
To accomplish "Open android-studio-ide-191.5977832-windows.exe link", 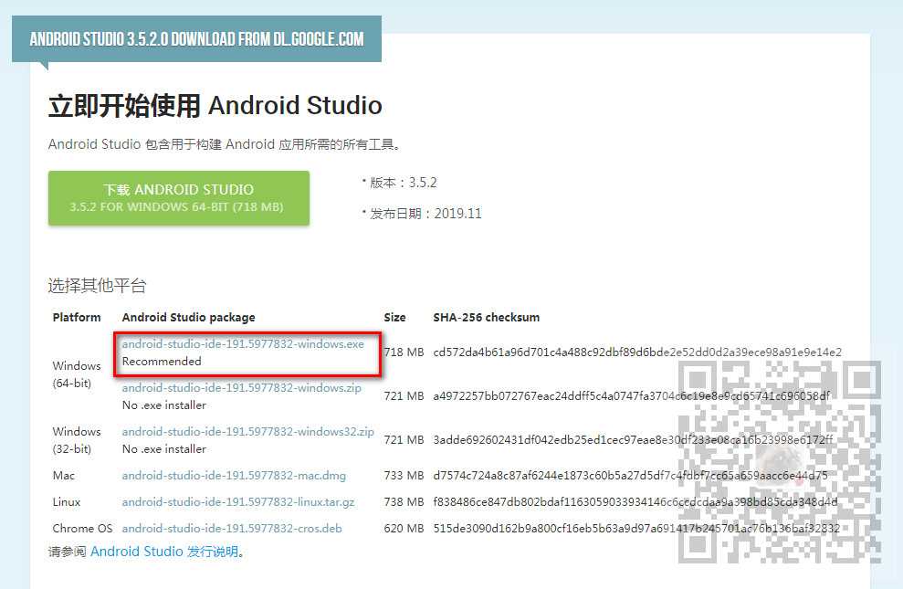I will 243,343.
